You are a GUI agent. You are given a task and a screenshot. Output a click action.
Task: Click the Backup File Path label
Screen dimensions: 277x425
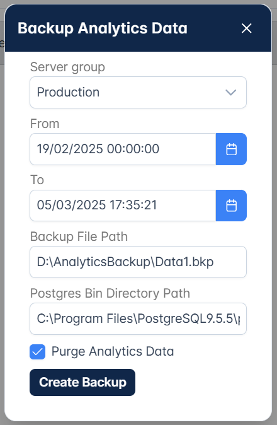79,236
